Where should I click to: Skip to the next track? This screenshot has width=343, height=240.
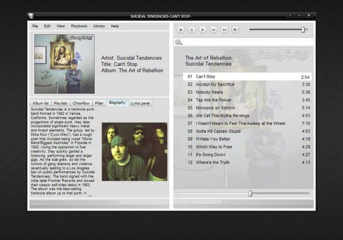coord(224,30)
